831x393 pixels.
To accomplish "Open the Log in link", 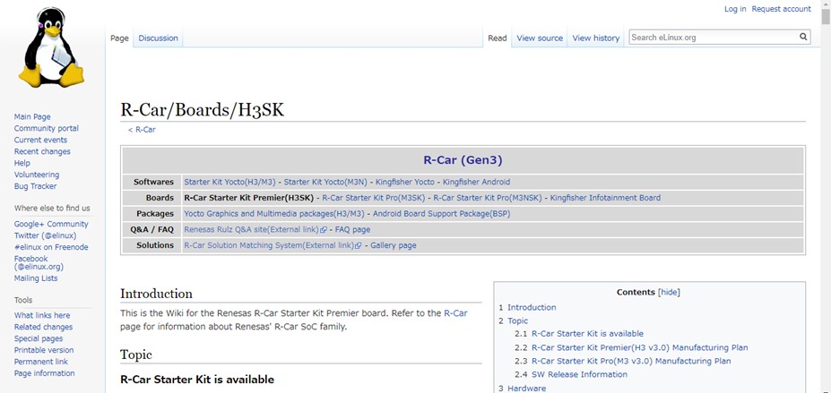I will coord(735,9).
